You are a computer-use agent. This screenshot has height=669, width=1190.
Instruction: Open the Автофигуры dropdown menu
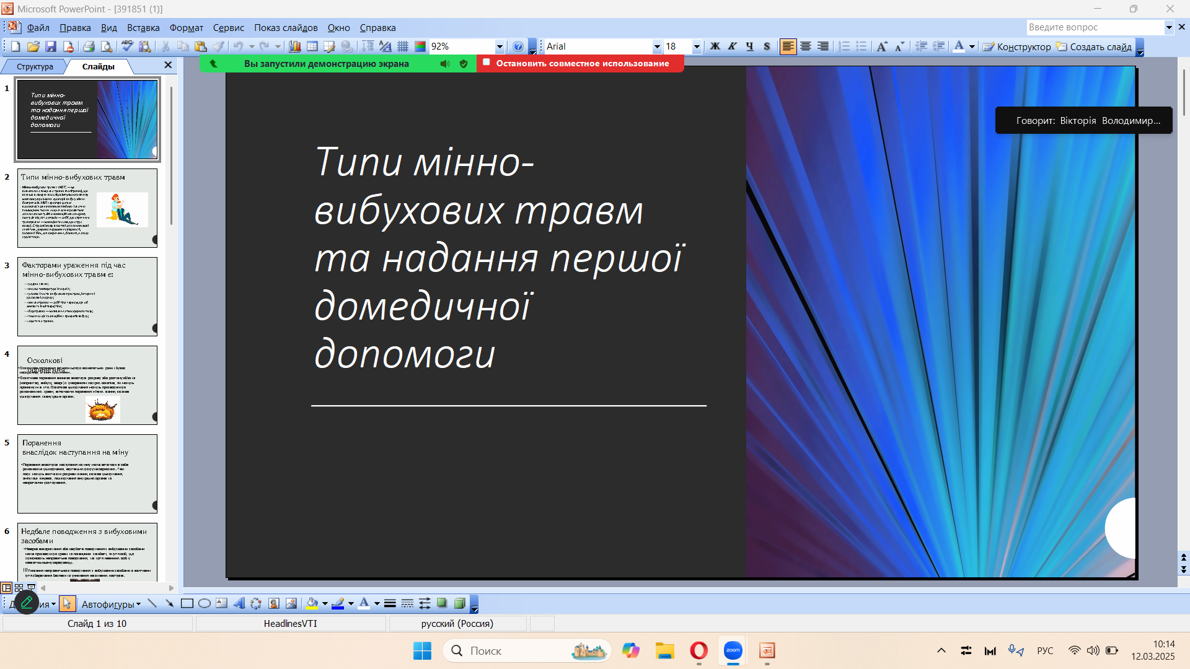point(111,604)
